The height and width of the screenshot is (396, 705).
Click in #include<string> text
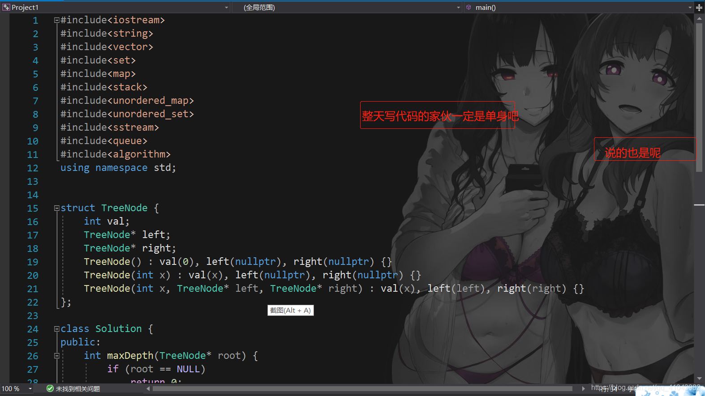tap(107, 34)
